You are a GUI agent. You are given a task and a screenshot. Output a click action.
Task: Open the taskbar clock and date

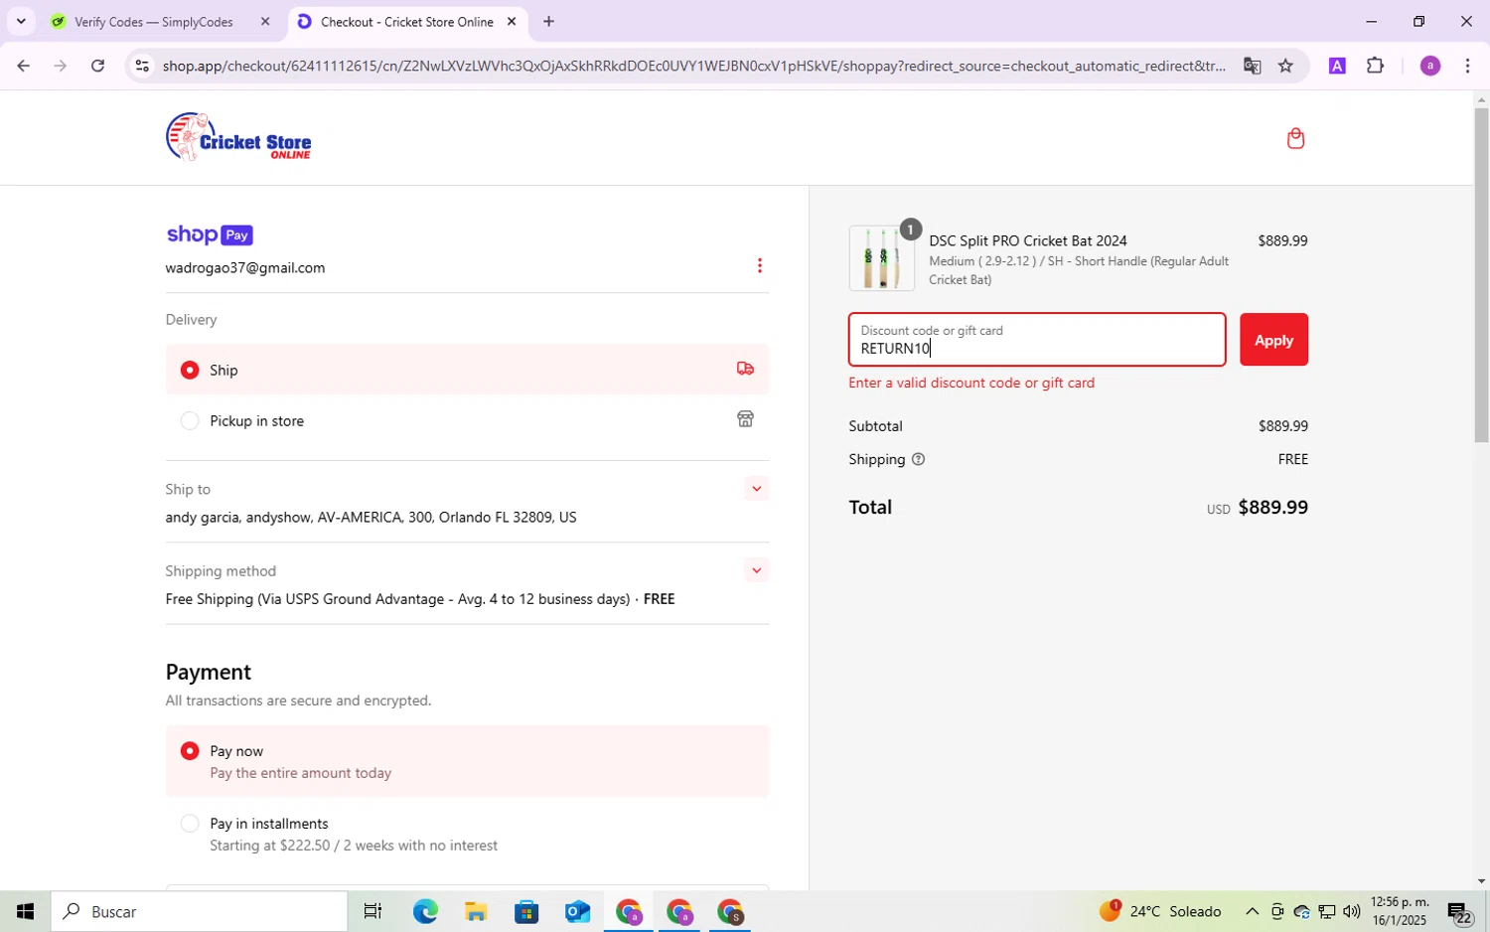pyautogui.click(x=1399, y=911)
